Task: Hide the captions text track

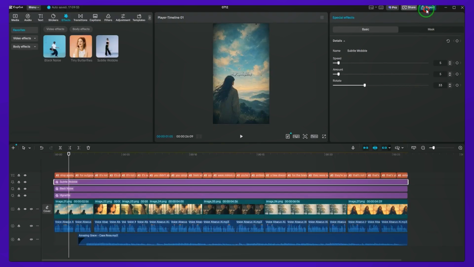Action: pyautogui.click(x=25, y=175)
